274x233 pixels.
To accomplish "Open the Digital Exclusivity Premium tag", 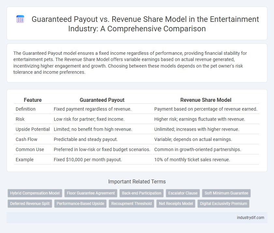I will pyautogui.click(x=223, y=204).
